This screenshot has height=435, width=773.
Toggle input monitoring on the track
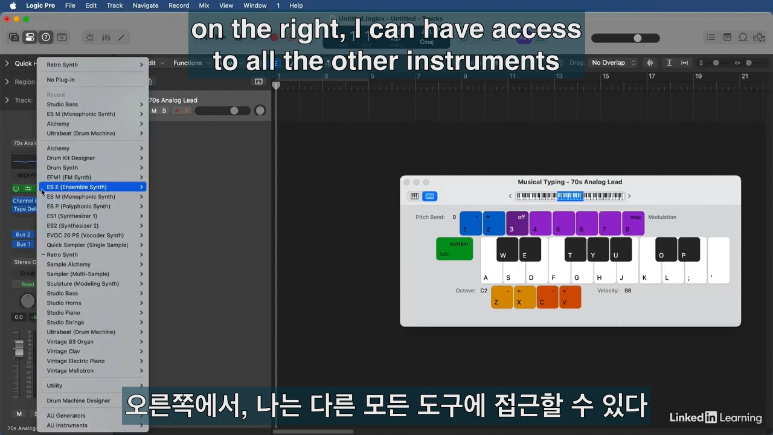click(187, 111)
